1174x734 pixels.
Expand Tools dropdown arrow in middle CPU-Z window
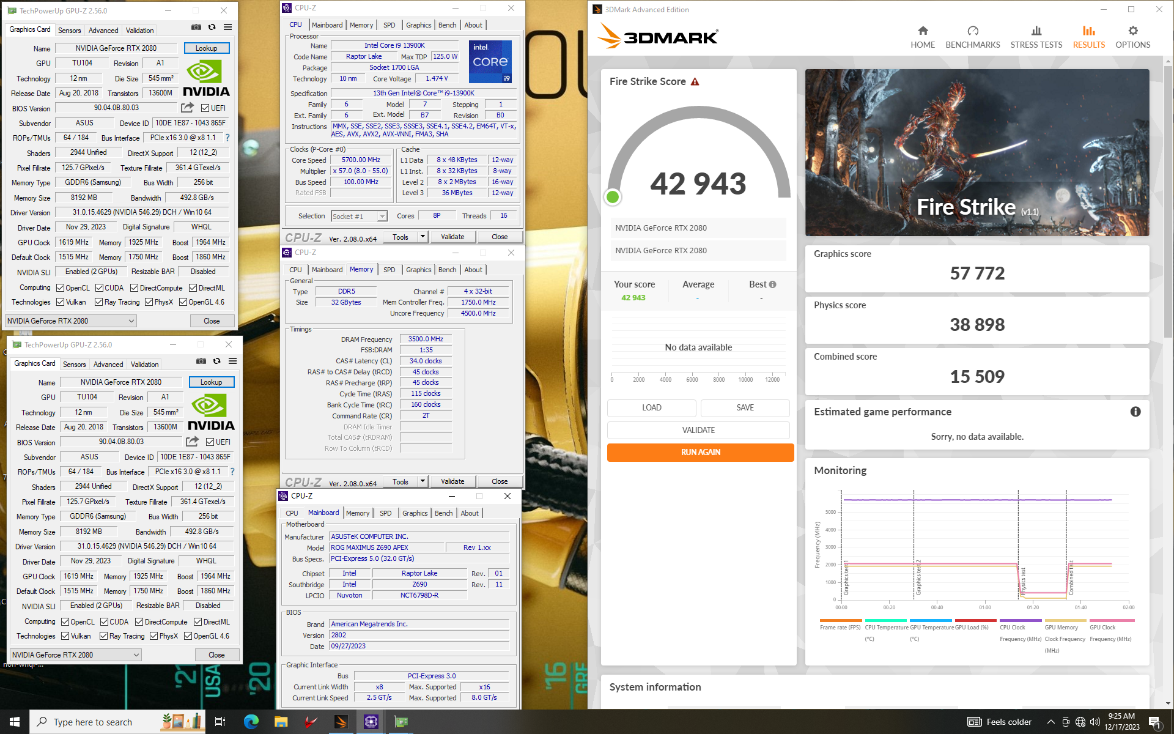point(423,481)
